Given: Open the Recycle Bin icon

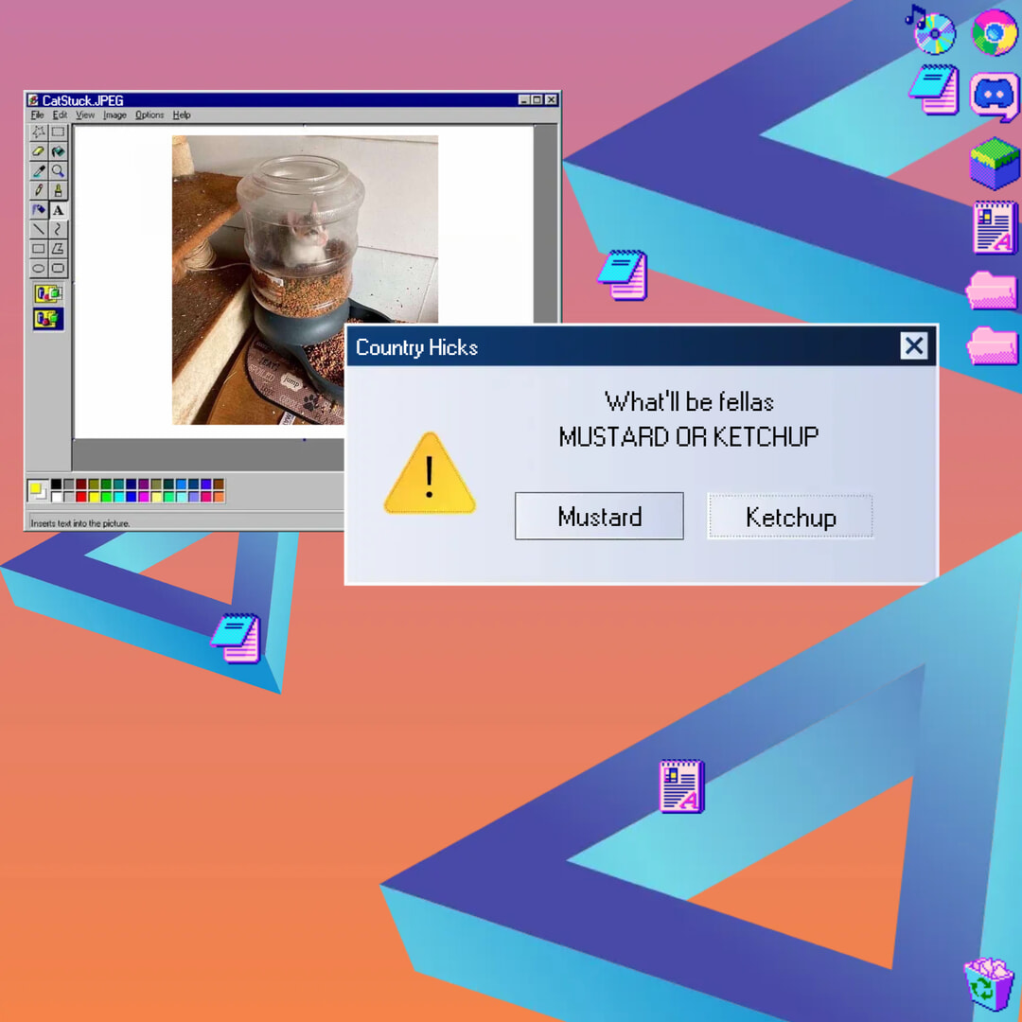Looking at the screenshot, I should (x=988, y=984).
